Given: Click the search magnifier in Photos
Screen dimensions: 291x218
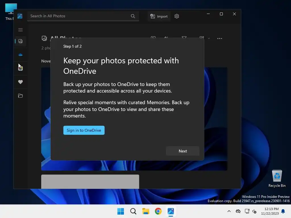Looking at the screenshot, I should pyautogui.click(x=133, y=16).
